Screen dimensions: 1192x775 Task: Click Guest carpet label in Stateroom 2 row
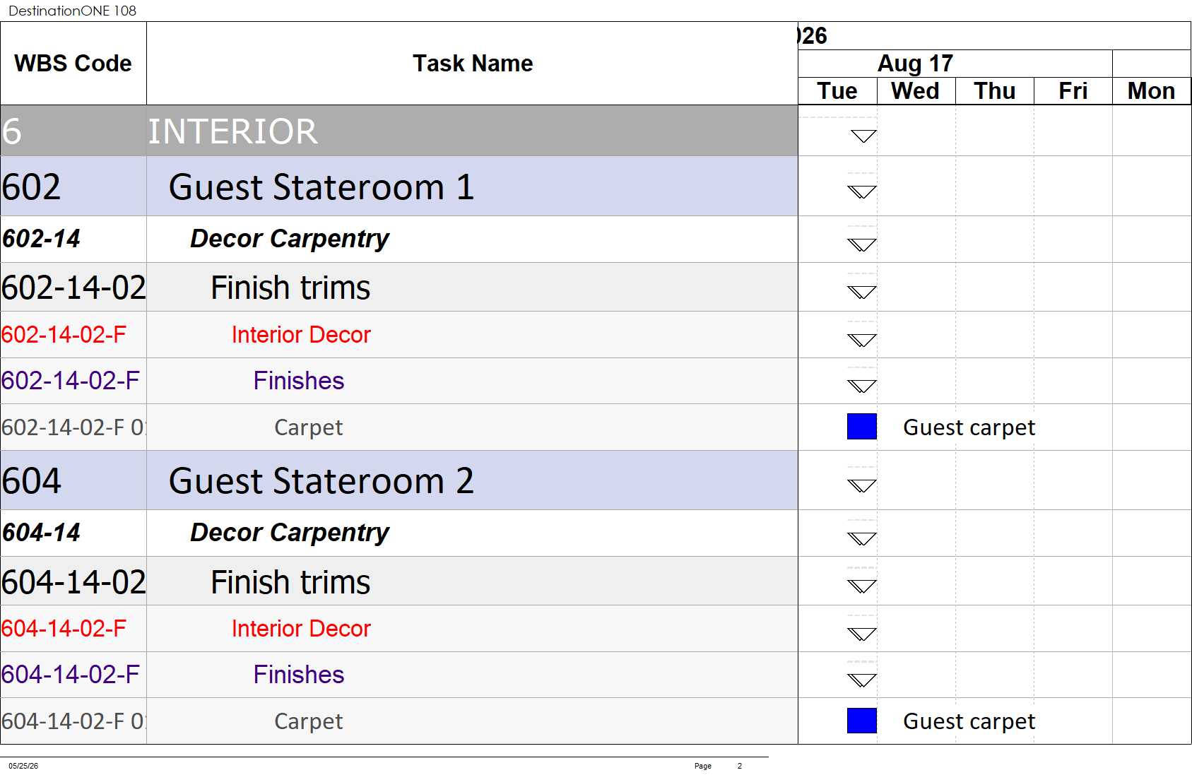[969, 721]
